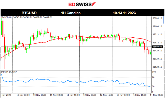165x98 pixels.
Task: Click time label 11 Nov 15:00
Action: [x=73, y=95]
